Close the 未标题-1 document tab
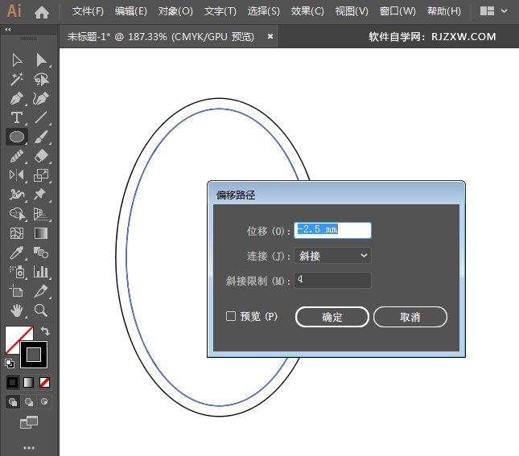Image resolution: width=519 pixels, height=456 pixels. coord(270,36)
